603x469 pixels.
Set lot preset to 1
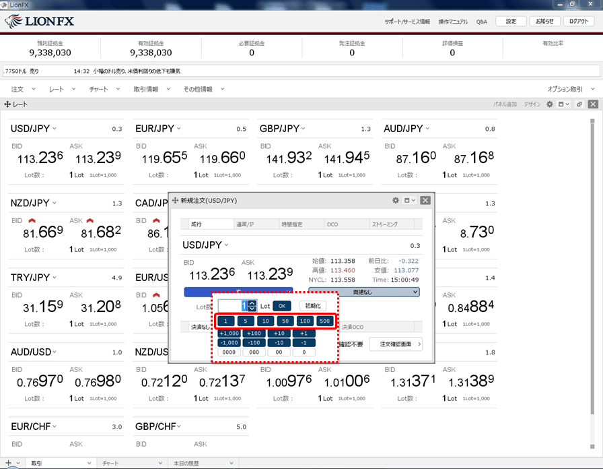[225, 321]
